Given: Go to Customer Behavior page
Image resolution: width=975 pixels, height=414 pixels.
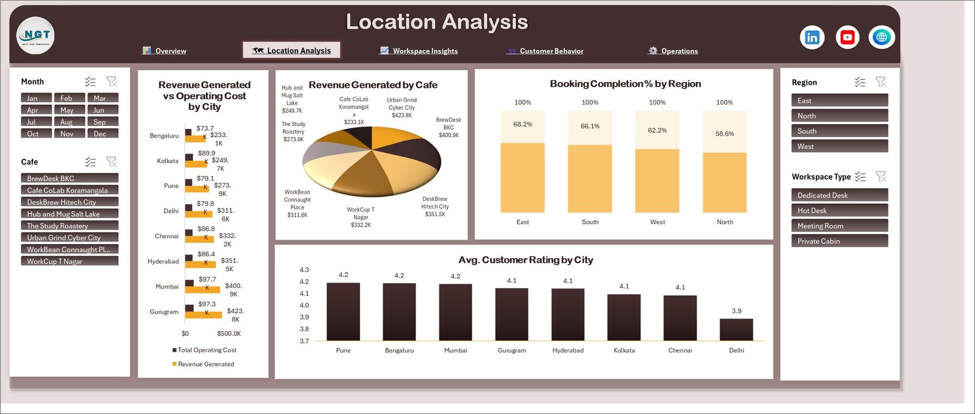Looking at the screenshot, I should 545,51.
